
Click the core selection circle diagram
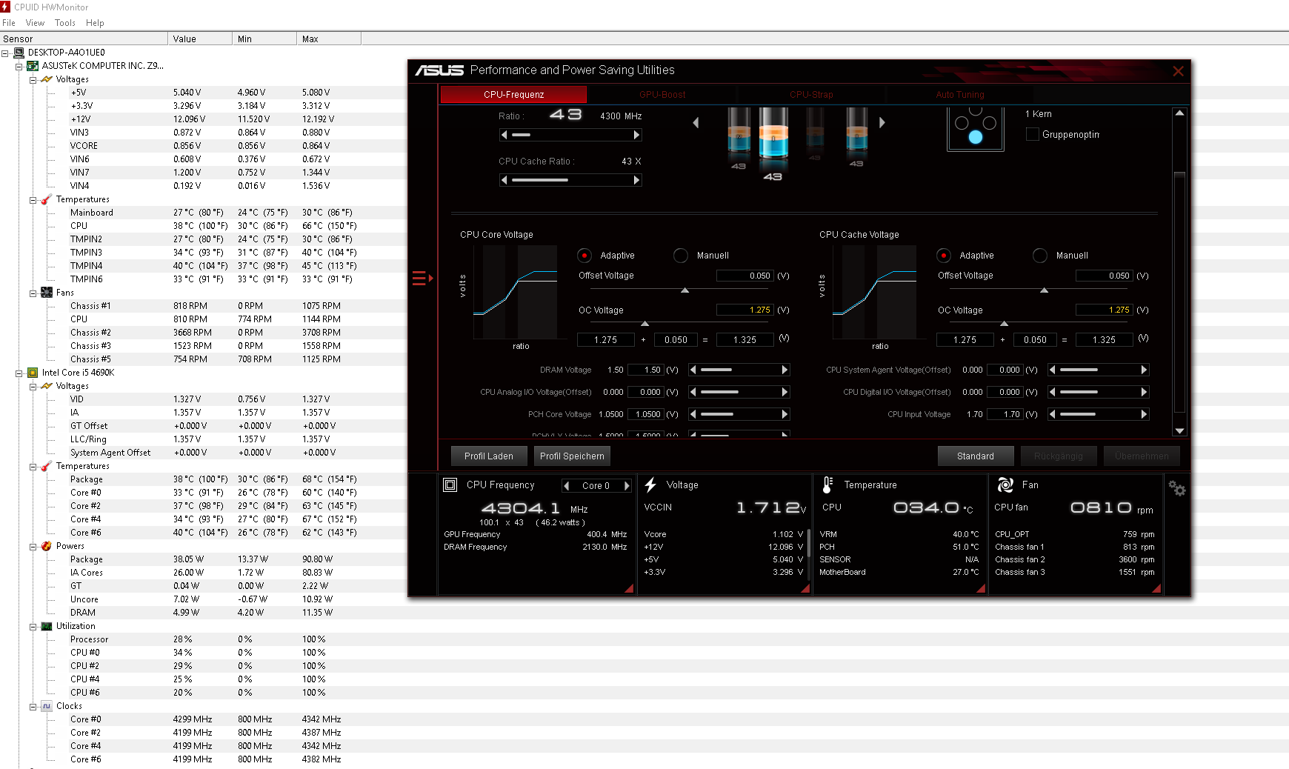976,128
